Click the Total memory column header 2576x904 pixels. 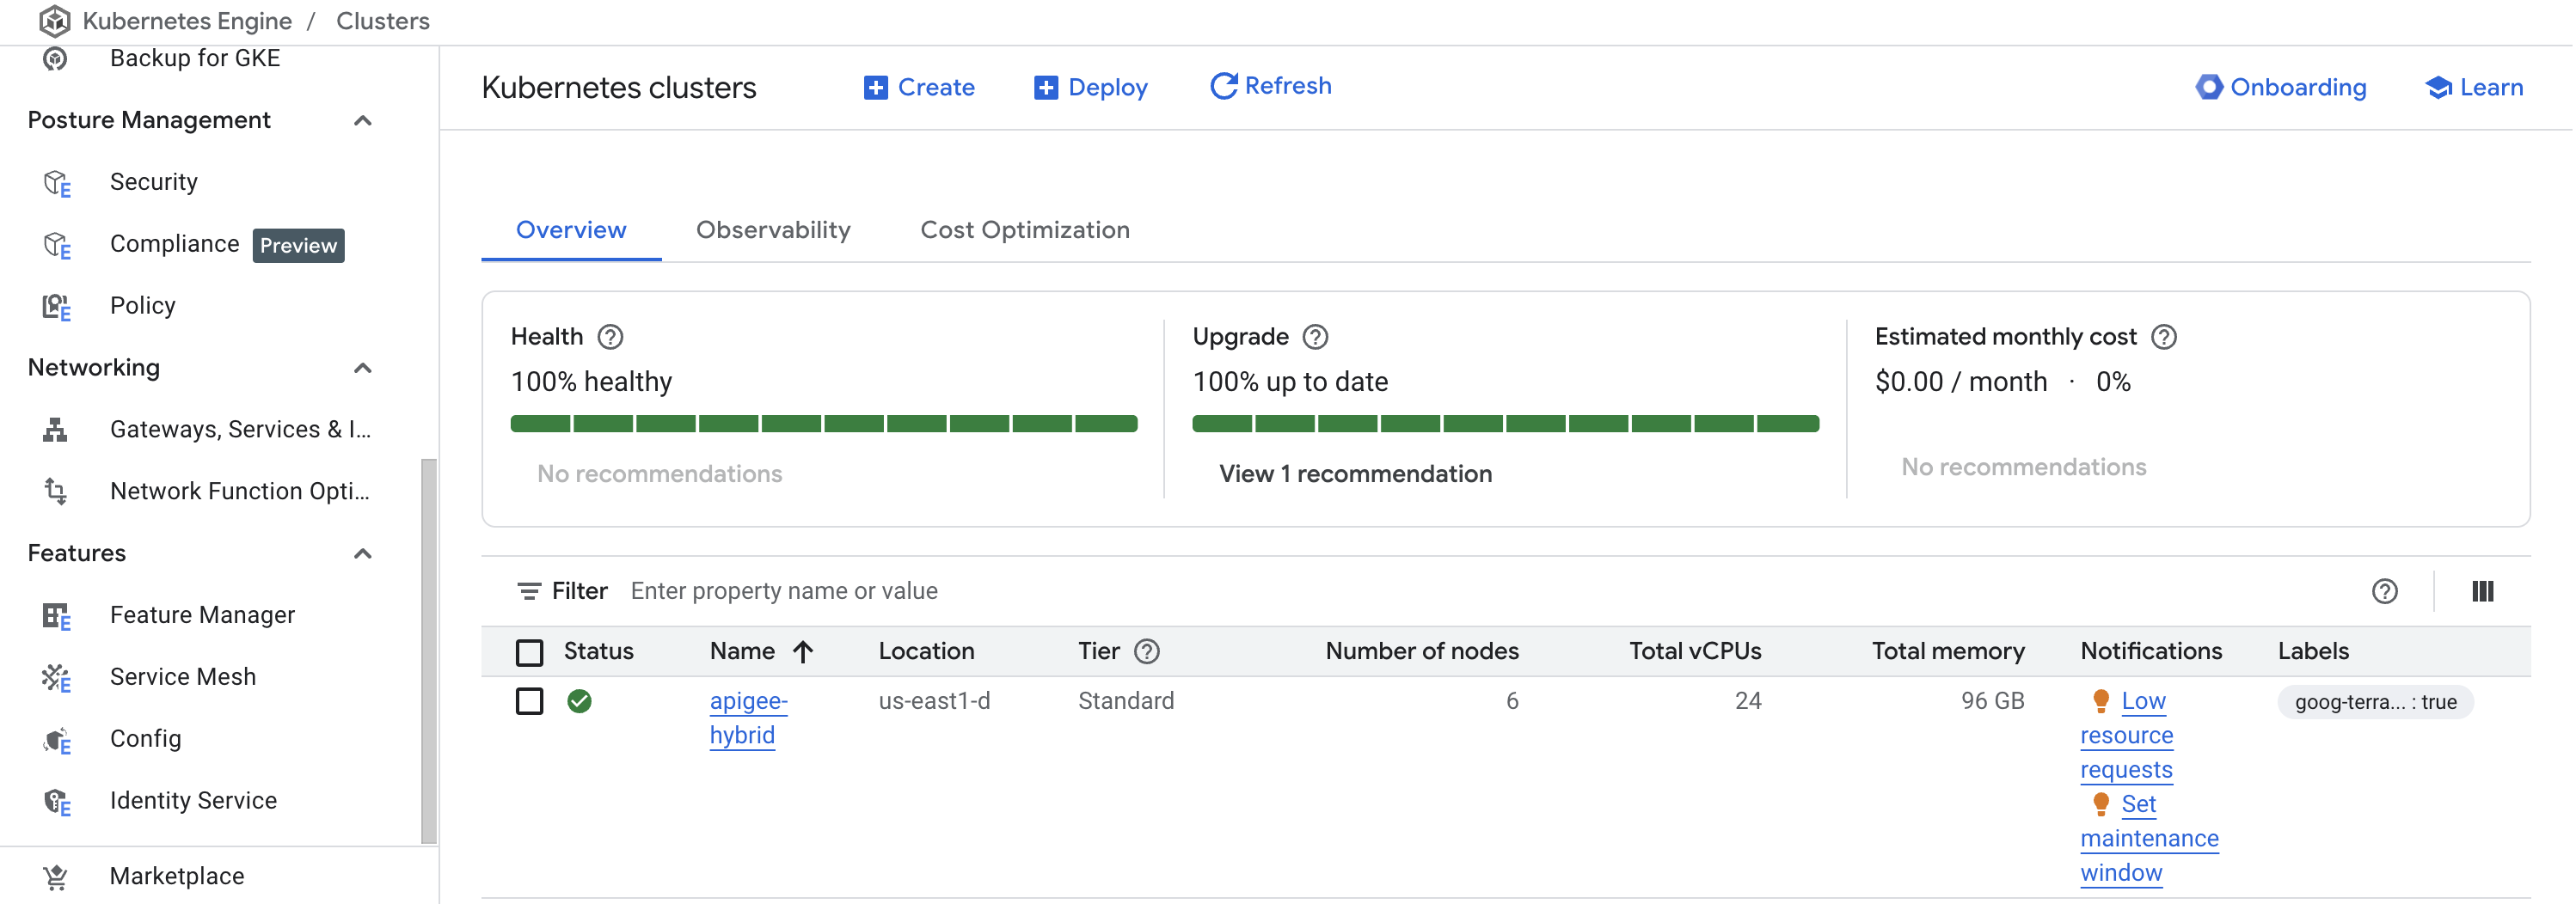(1948, 652)
